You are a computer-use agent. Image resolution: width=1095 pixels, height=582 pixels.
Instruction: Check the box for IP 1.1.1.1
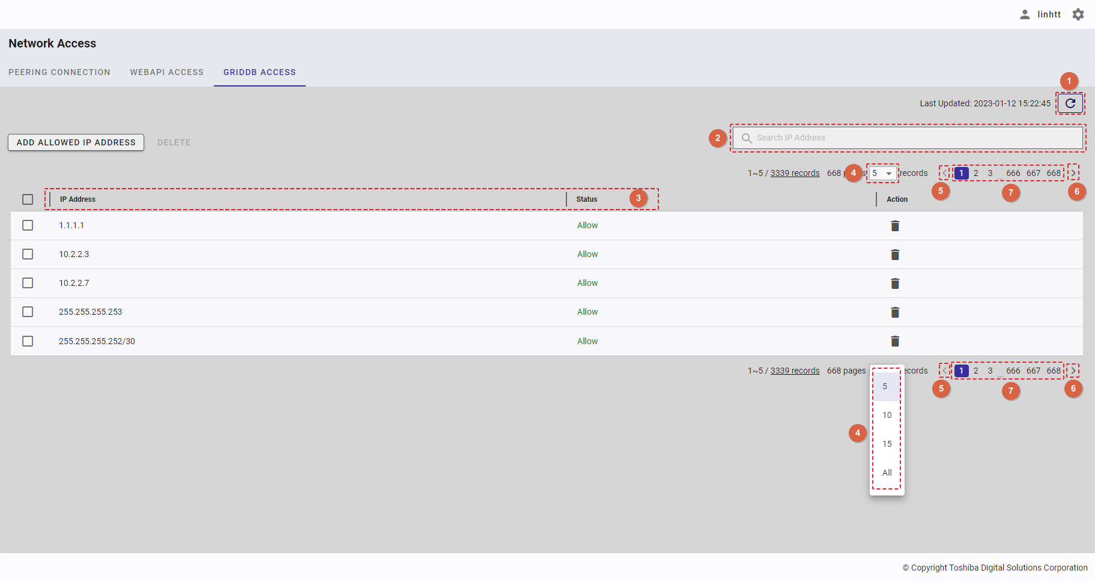(x=28, y=225)
